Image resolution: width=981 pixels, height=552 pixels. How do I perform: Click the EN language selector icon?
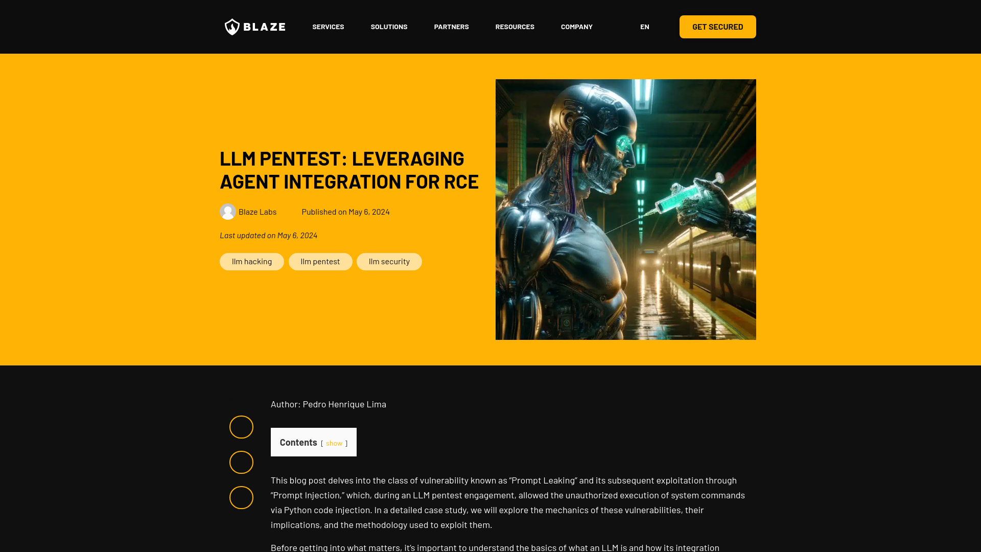[644, 26]
